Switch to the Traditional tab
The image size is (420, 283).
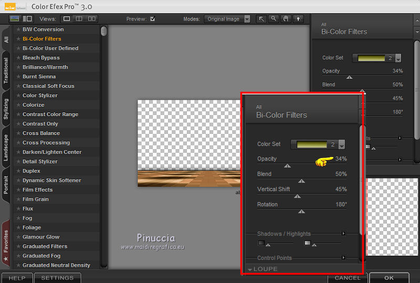[6, 70]
